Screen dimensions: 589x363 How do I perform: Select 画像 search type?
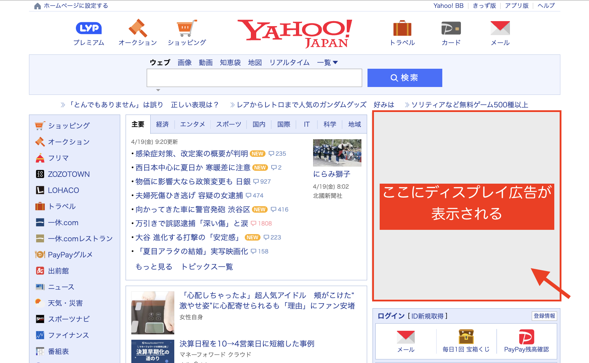coord(185,63)
